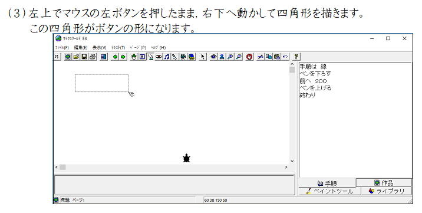Open the ライブラリ tab
422x213 pixels.
click(x=387, y=191)
